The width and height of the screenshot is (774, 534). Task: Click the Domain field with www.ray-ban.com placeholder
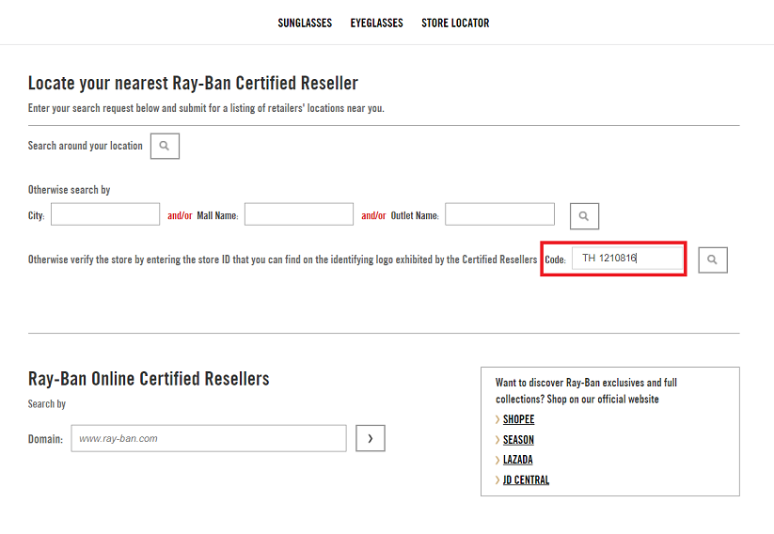pyautogui.click(x=209, y=438)
